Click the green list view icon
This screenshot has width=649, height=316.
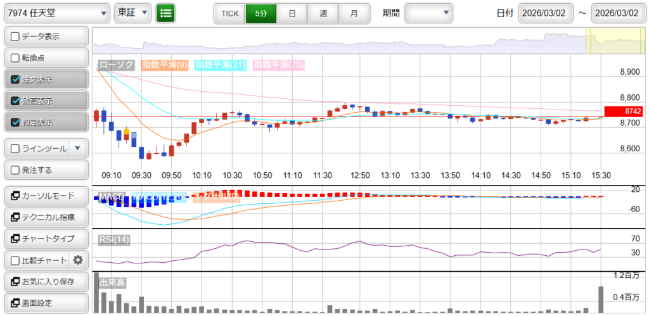[166, 13]
